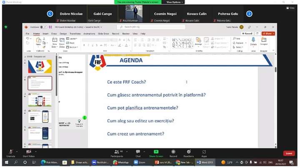This screenshot has height=168, width=300.
Task: Select Polvrea Gelu participant tile
Action: (x=228, y=14)
